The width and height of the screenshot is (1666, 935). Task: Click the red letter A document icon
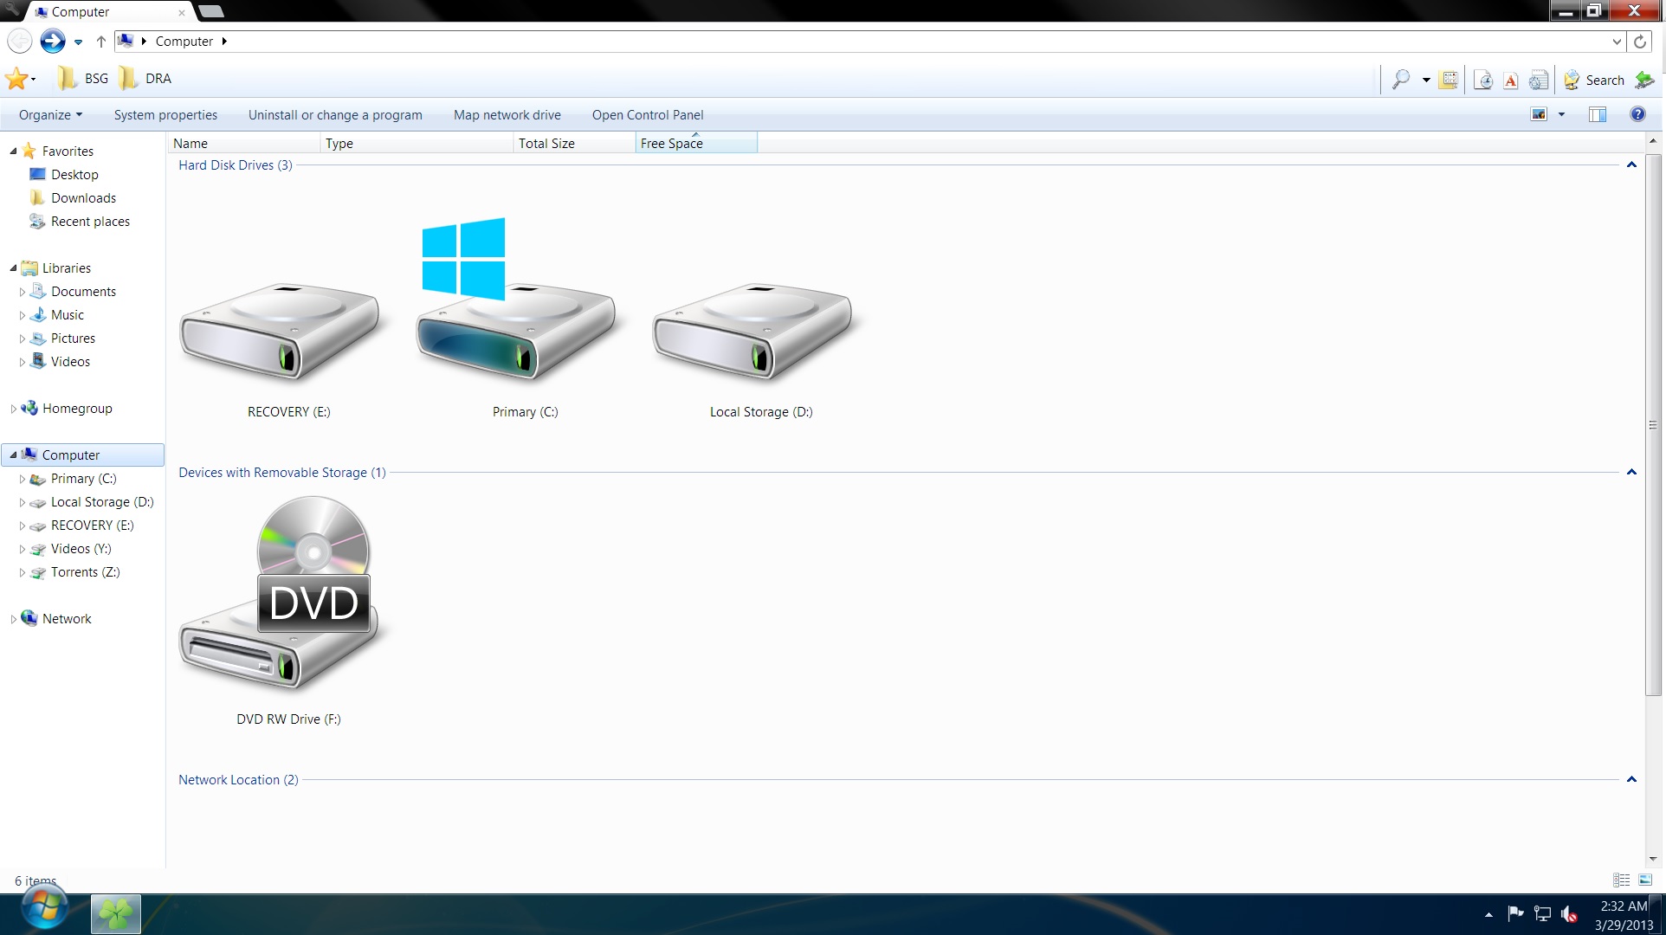click(x=1511, y=81)
